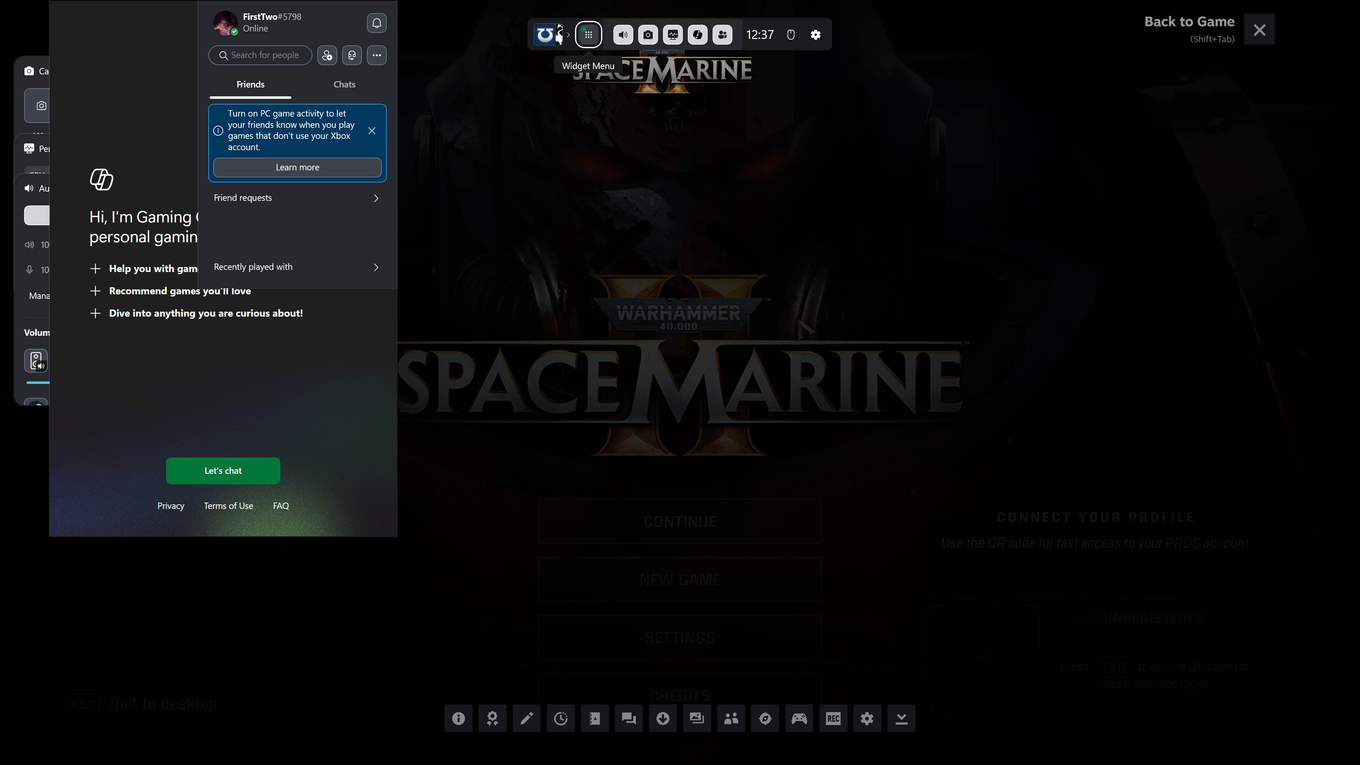Open the downloads arrow-circle icon in overlay bar

coord(663,719)
